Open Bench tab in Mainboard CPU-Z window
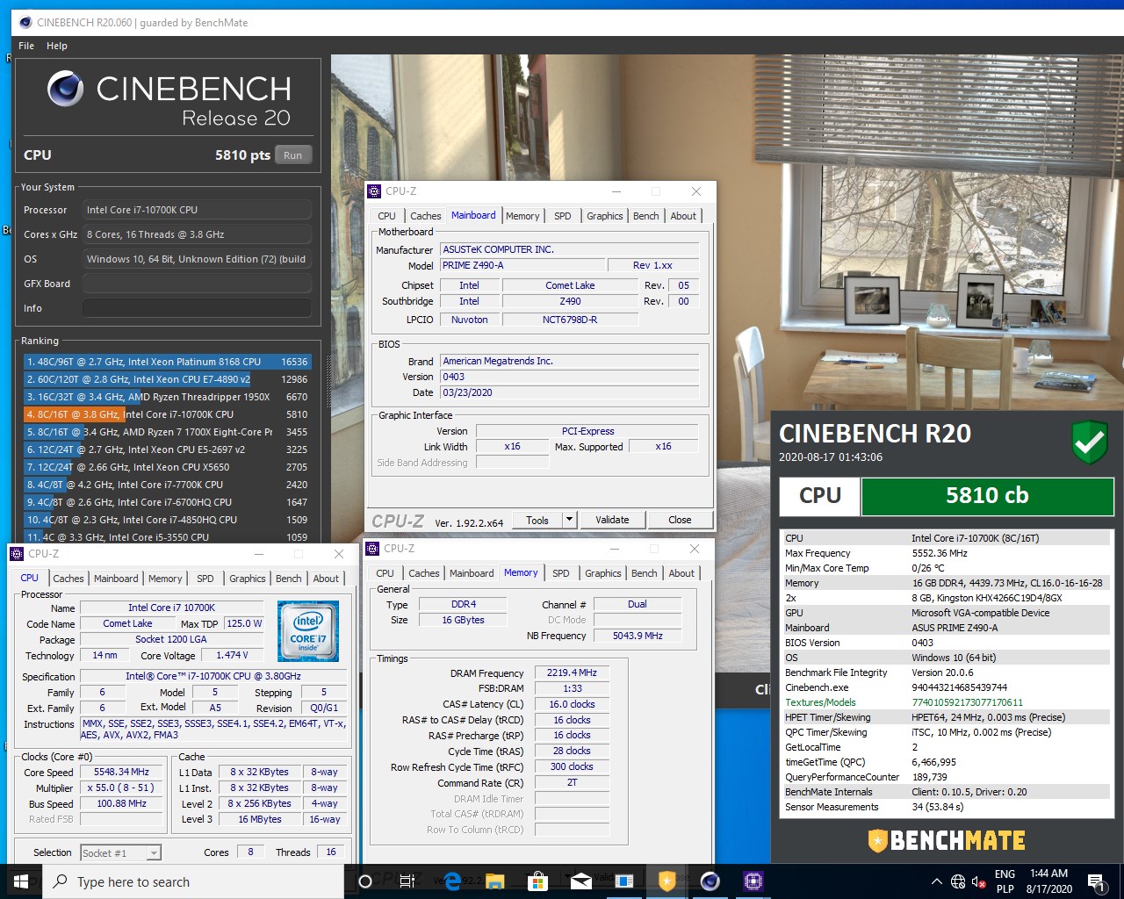The width and height of the screenshot is (1124, 899). (x=646, y=216)
